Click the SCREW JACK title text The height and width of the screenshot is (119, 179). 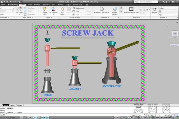tap(87, 33)
